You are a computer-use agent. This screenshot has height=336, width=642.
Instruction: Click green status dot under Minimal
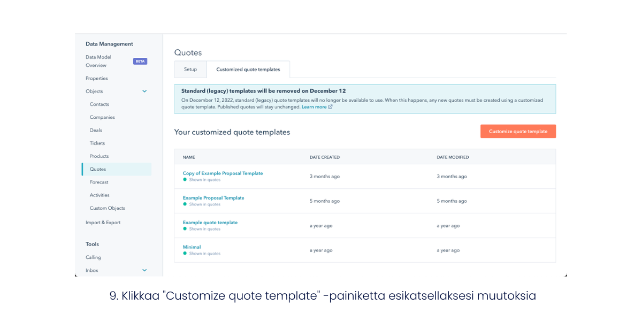click(x=185, y=253)
